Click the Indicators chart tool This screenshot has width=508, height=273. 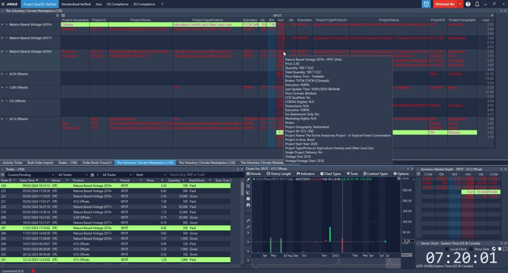[305, 174]
